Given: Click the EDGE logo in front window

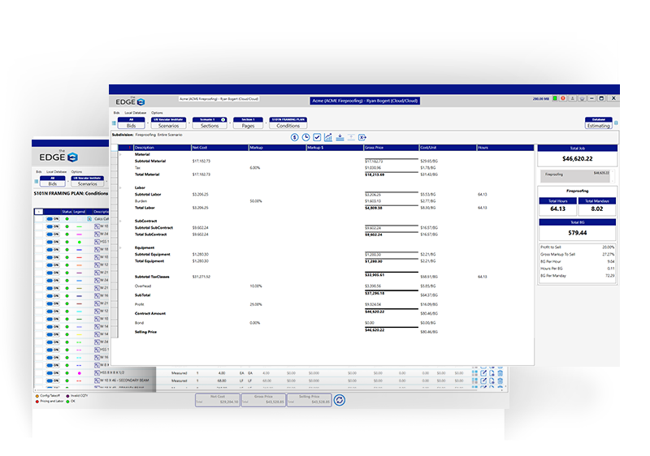Looking at the screenshot, I should 130,101.
